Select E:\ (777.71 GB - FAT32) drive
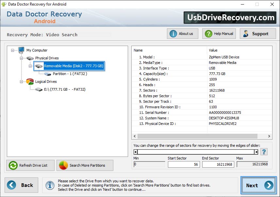This screenshot has height=197, width=280. (65, 89)
